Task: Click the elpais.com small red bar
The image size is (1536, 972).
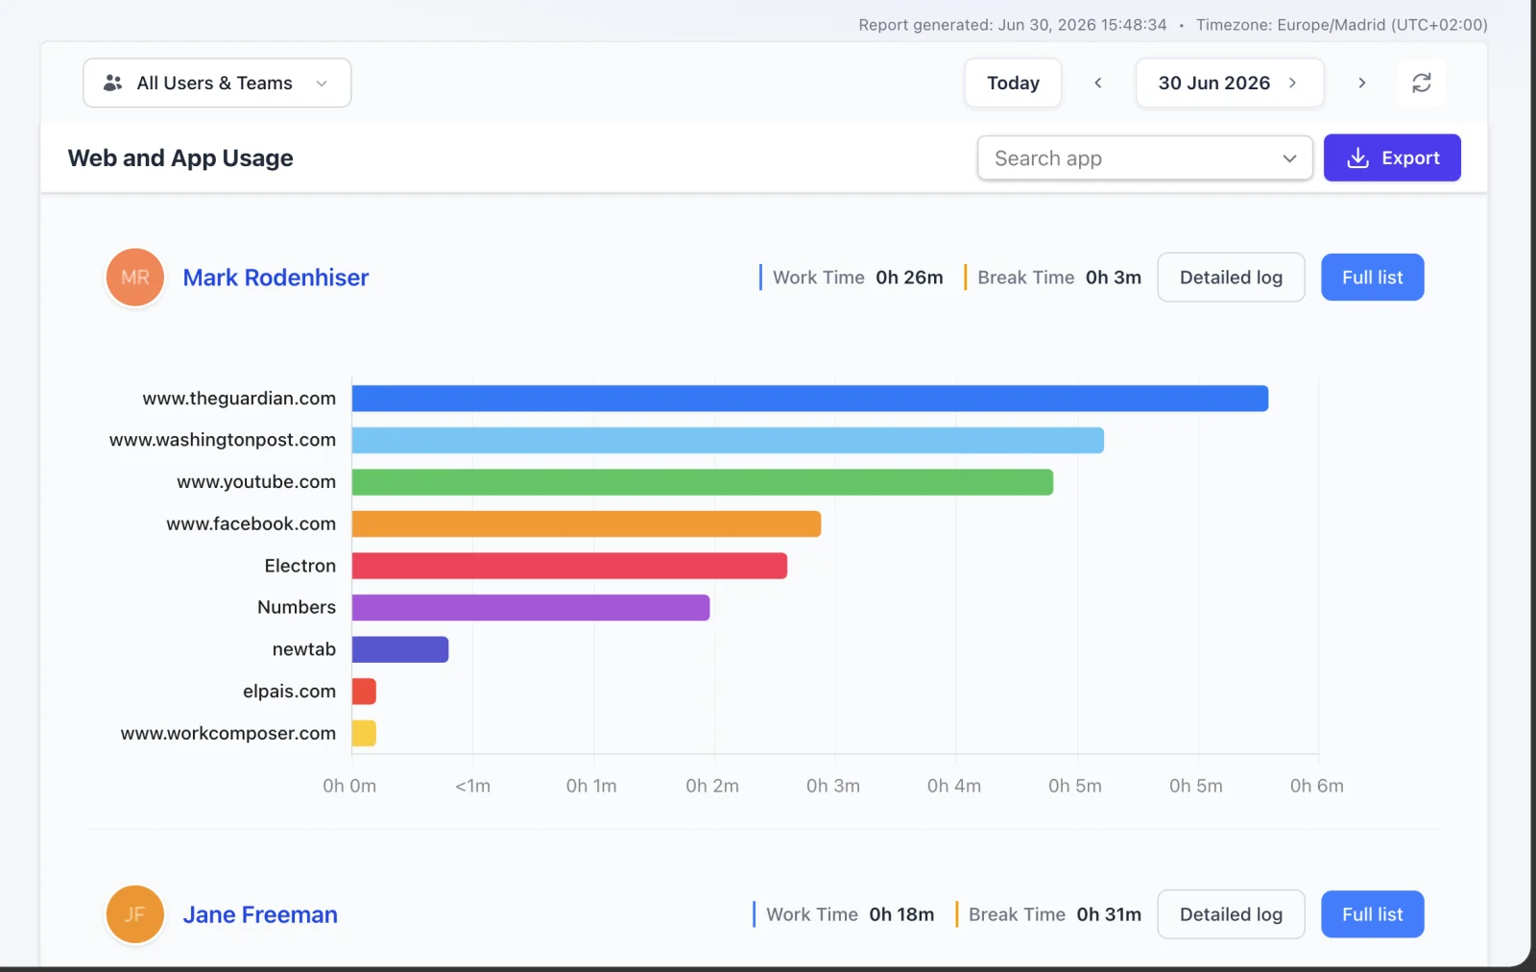Action: pyautogui.click(x=364, y=692)
